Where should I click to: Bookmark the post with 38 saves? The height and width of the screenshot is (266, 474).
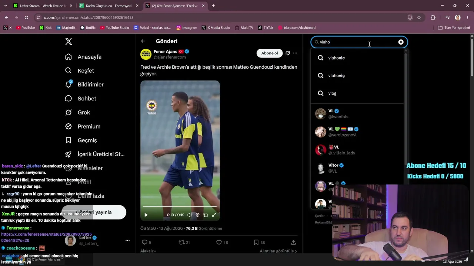pos(259,242)
